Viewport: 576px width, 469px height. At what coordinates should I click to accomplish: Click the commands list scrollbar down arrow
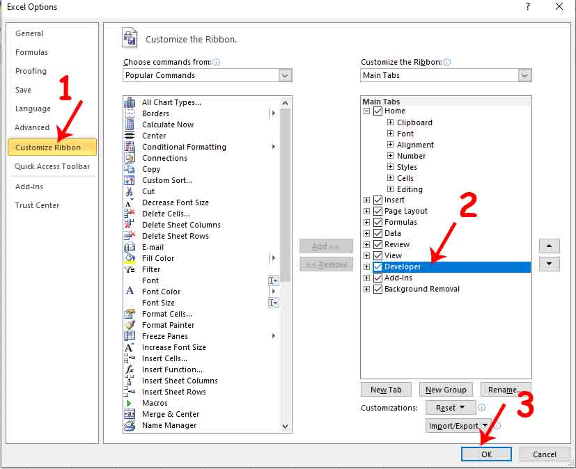[x=286, y=426]
